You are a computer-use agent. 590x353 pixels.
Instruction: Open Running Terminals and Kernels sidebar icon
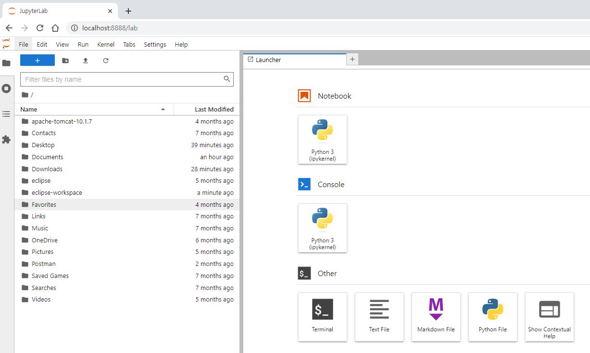click(6, 88)
